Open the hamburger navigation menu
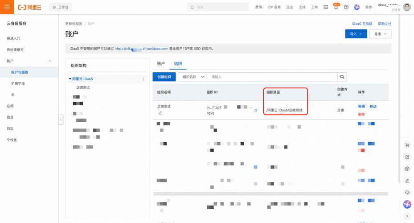The image size is (414, 223). (x=7, y=7)
